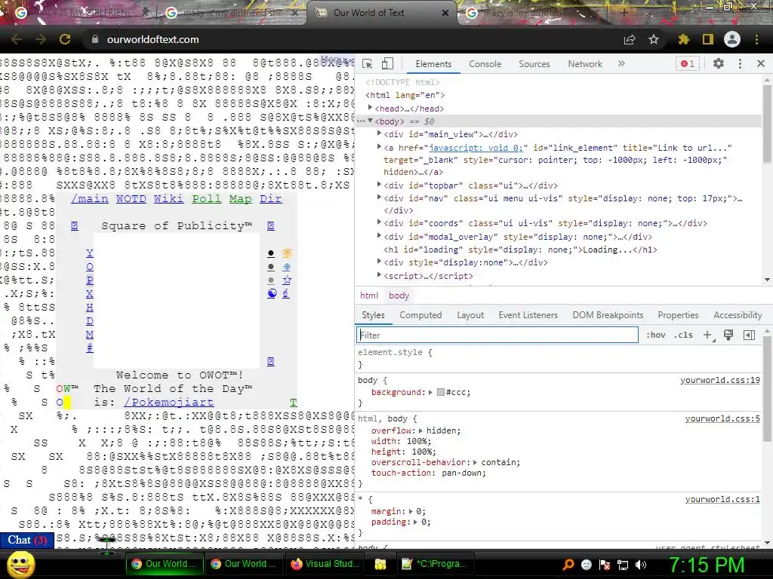Expand the head element node
773x579 pixels.
pos(370,108)
